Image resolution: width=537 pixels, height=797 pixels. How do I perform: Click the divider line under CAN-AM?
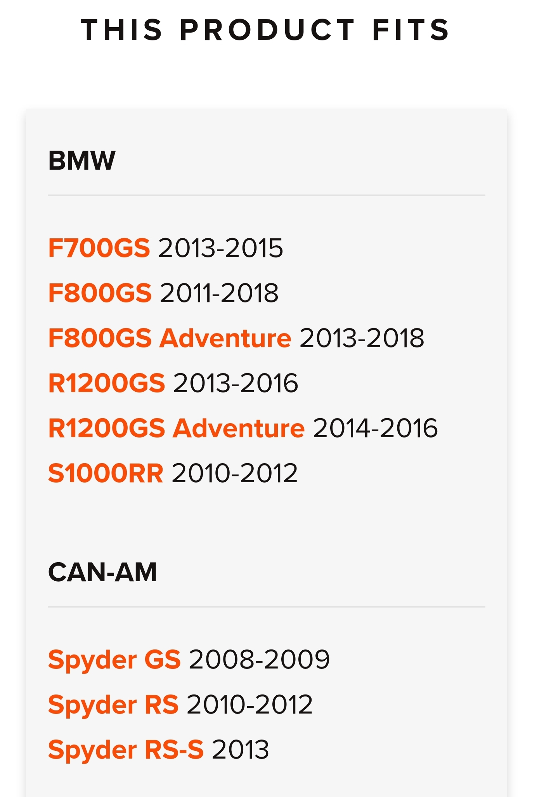[267, 606]
